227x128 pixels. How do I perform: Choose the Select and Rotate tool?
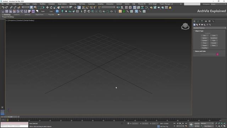pos(51,7)
